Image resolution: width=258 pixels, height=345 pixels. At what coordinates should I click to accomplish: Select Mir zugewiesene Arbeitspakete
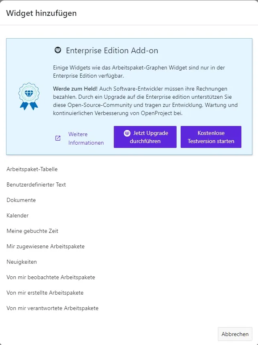pyautogui.click(x=45, y=246)
